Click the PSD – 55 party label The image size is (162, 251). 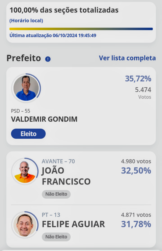pyautogui.click(x=21, y=111)
